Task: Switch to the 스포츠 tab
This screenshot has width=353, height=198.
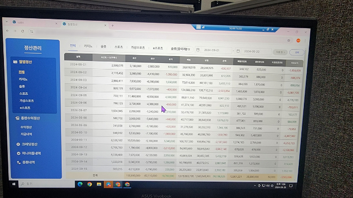Action: [x=119, y=47]
